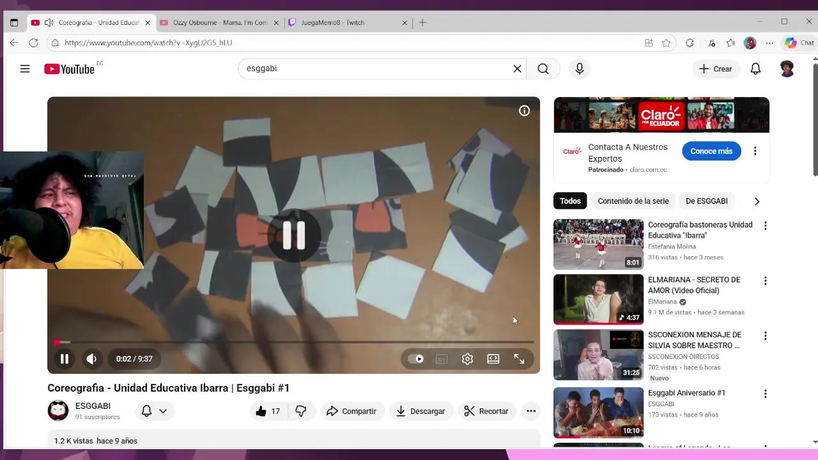
Task: Open Esggabi Aniversario #1 video title
Action: point(686,394)
